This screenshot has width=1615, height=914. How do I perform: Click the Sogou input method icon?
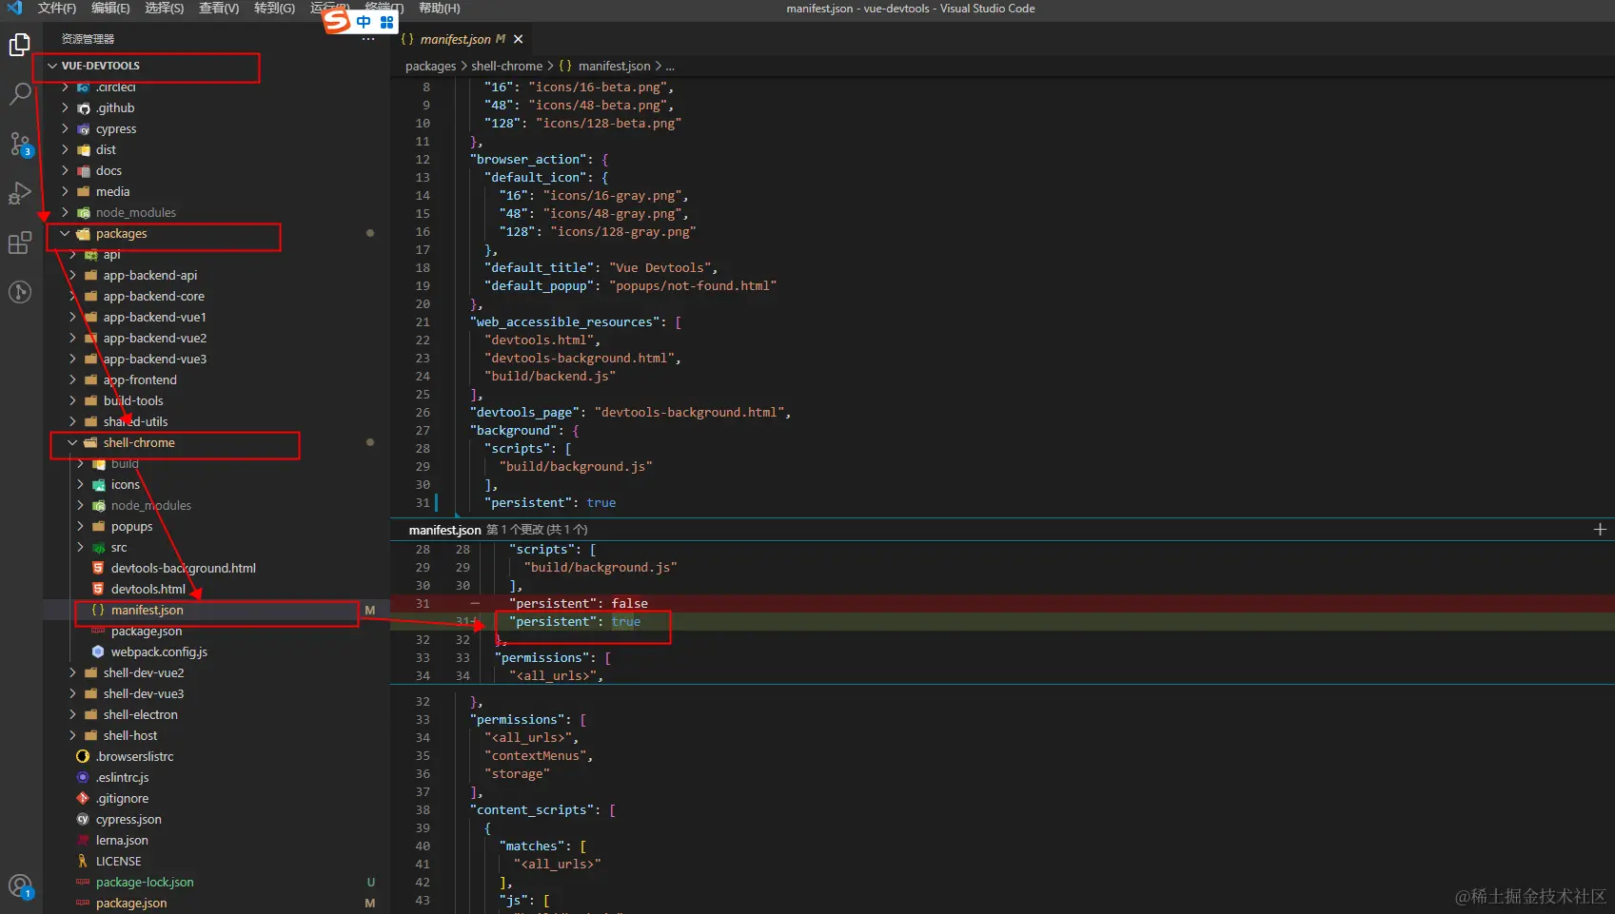337,20
